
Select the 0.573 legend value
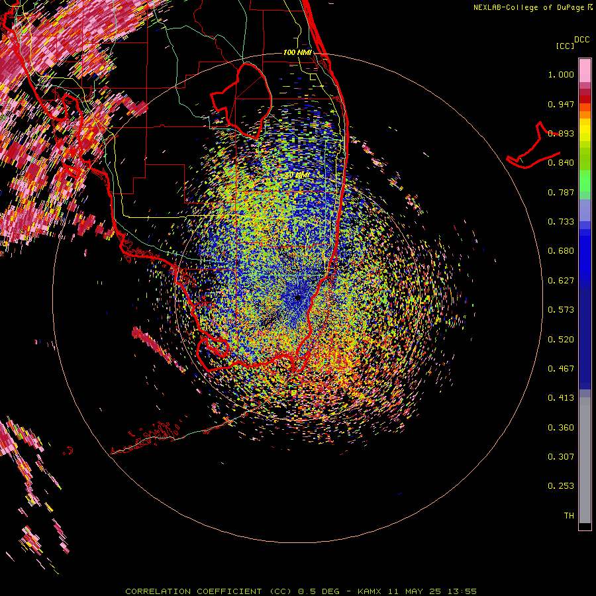pos(561,310)
